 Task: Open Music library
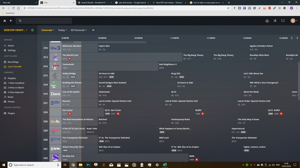click(x=10, y=97)
